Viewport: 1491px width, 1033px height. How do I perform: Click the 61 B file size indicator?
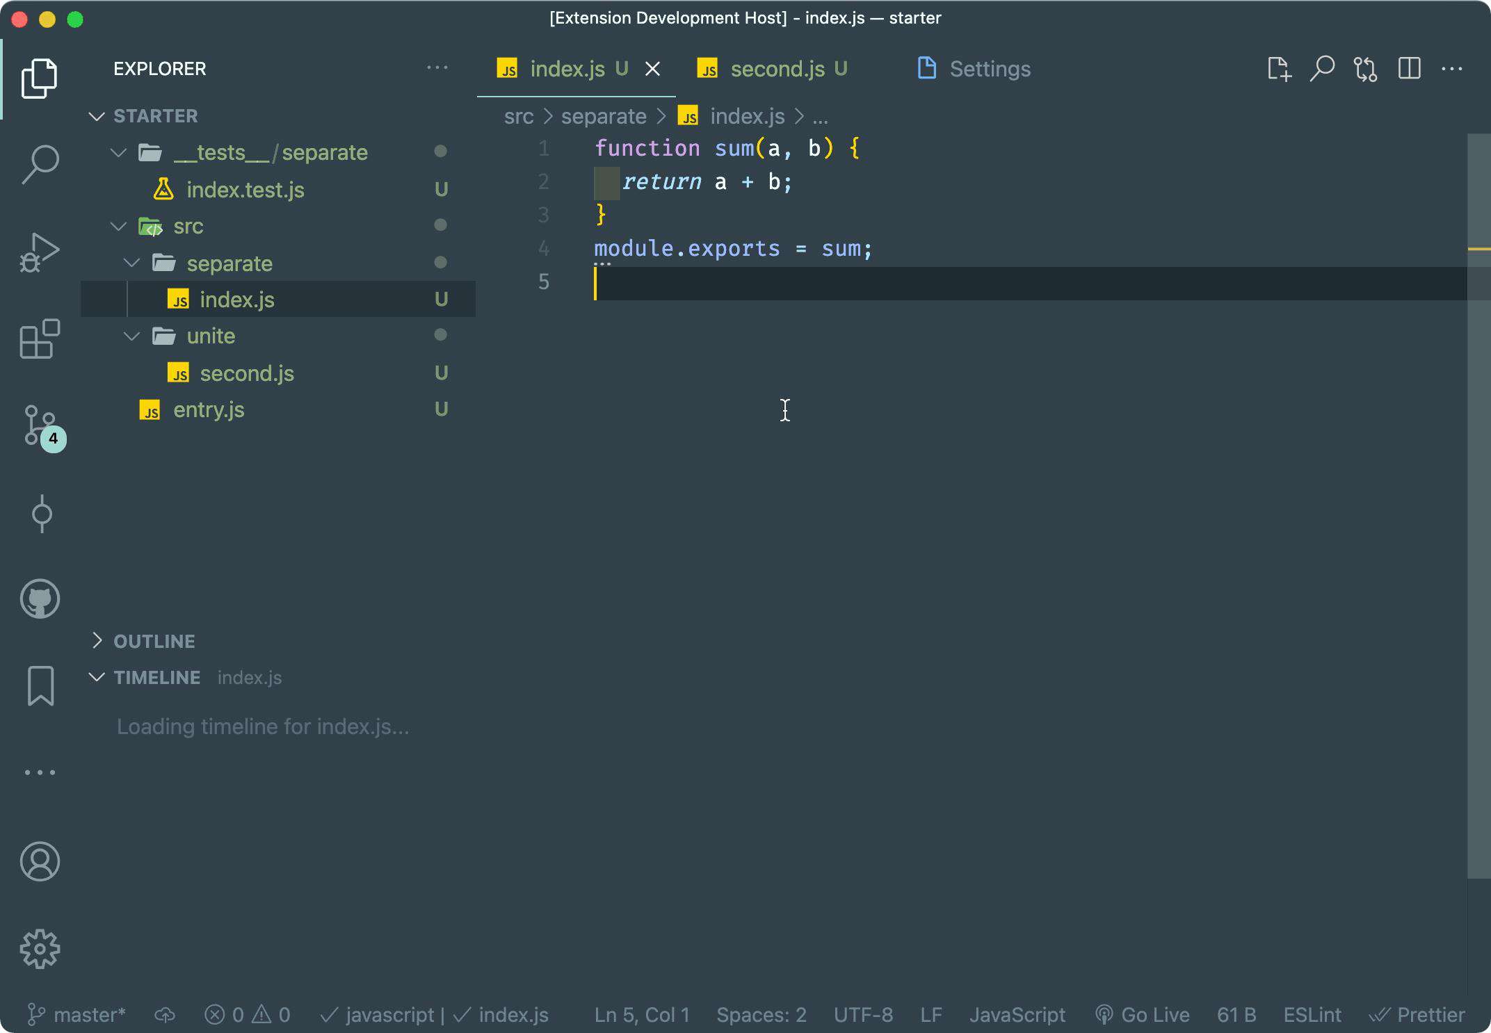tap(1236, 1015)
